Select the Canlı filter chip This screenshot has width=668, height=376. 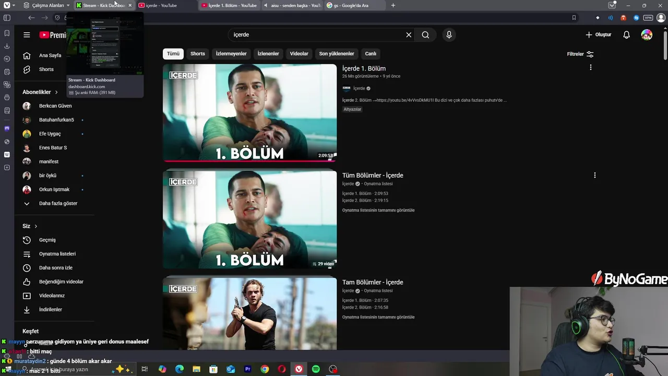click(371, 54)
